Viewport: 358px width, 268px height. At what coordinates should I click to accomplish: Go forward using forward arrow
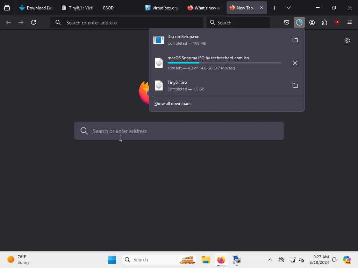point(21,22)
